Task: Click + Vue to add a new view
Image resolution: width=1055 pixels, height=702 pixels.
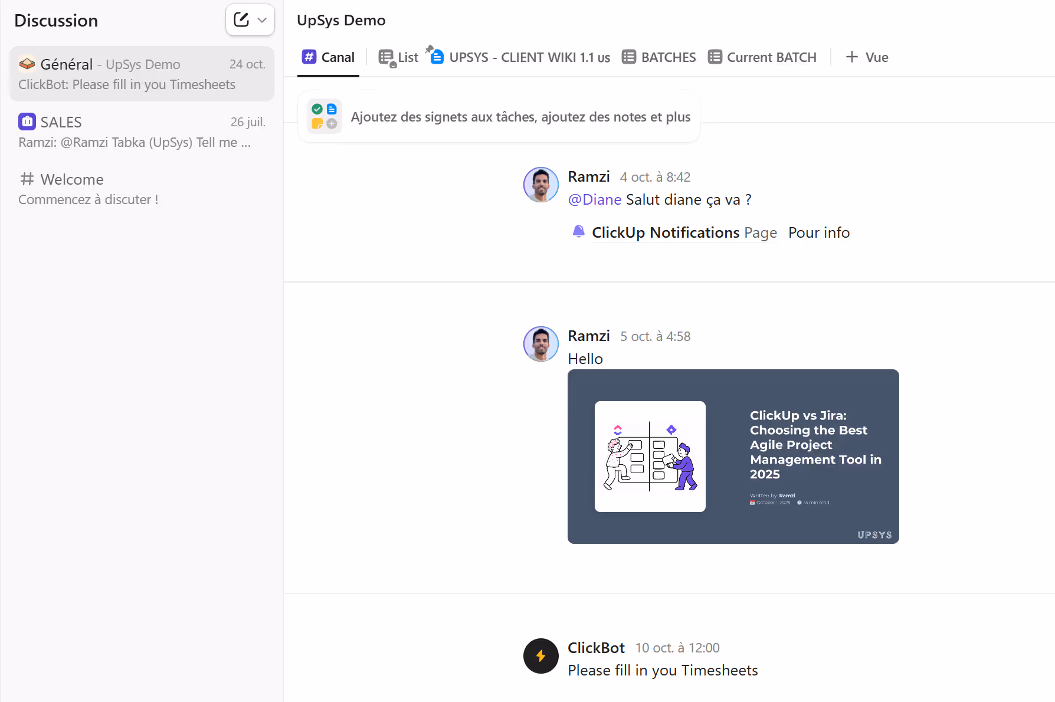Action: coord(866,57)
